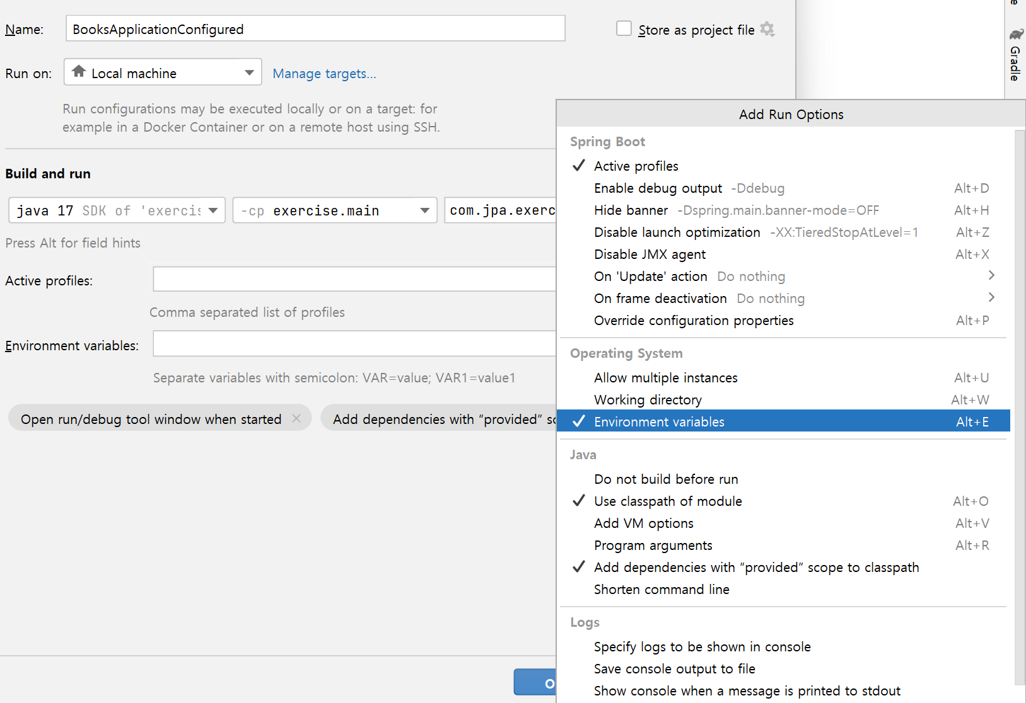Image resolution: width=1026 pixels, height=703 pixels.
Task: Focus the Environment variables input field
Action: tap(354, 344)
